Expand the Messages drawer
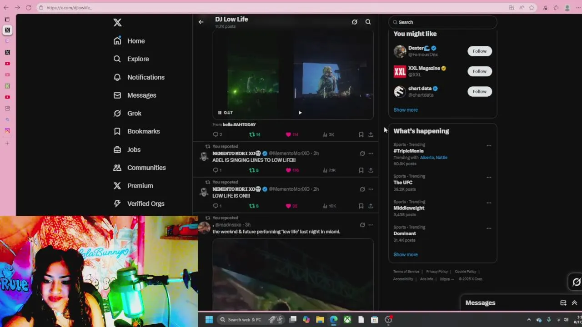Image resolution: width=582 pixels, height=327 pixels. pos(574,303)
